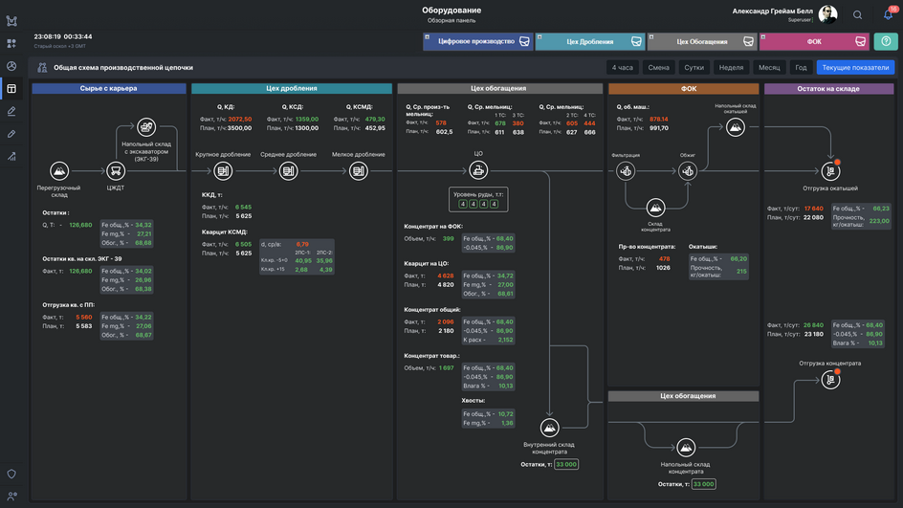Expand the Цех Обогащения tile icon
This screenshot has width=903, height=508.
click(748, 41)
